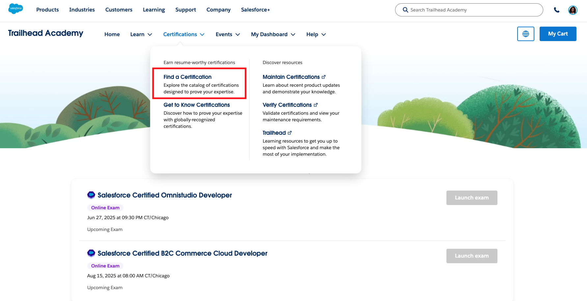Image resolution: width=587 pixels, height=301 pixels.
Task: Open the Customers top menu
Action: tap(119, 10)
